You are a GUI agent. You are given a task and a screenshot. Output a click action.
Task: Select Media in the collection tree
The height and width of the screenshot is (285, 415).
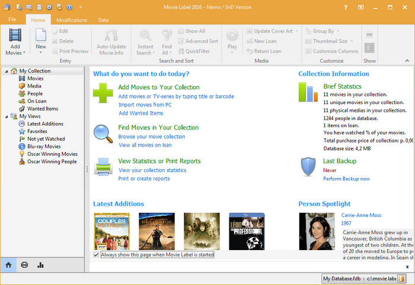tap(34, 86)
